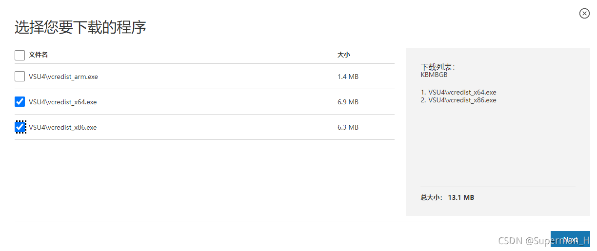
Task: Click the 6.3 MB size value
Action: tap(348, 127)
